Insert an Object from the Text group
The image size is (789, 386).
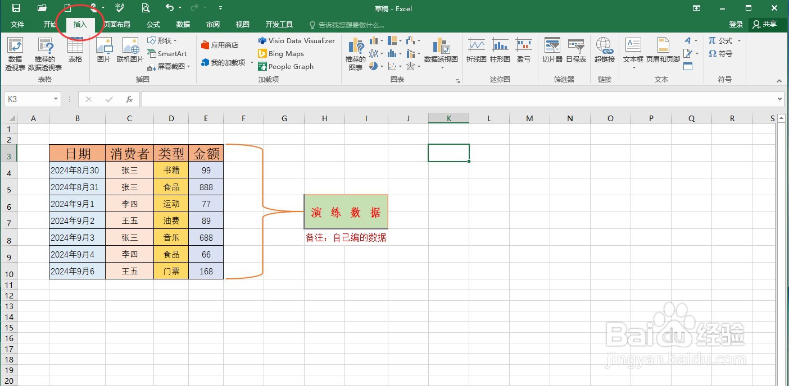click(688, 67)
